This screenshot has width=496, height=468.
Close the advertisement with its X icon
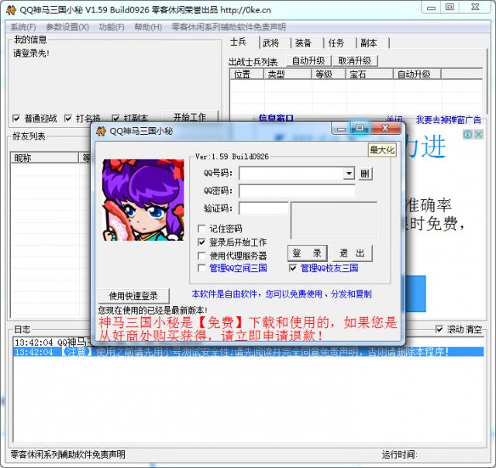[x=479, y=134]
